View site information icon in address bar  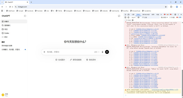pos(16,7)
